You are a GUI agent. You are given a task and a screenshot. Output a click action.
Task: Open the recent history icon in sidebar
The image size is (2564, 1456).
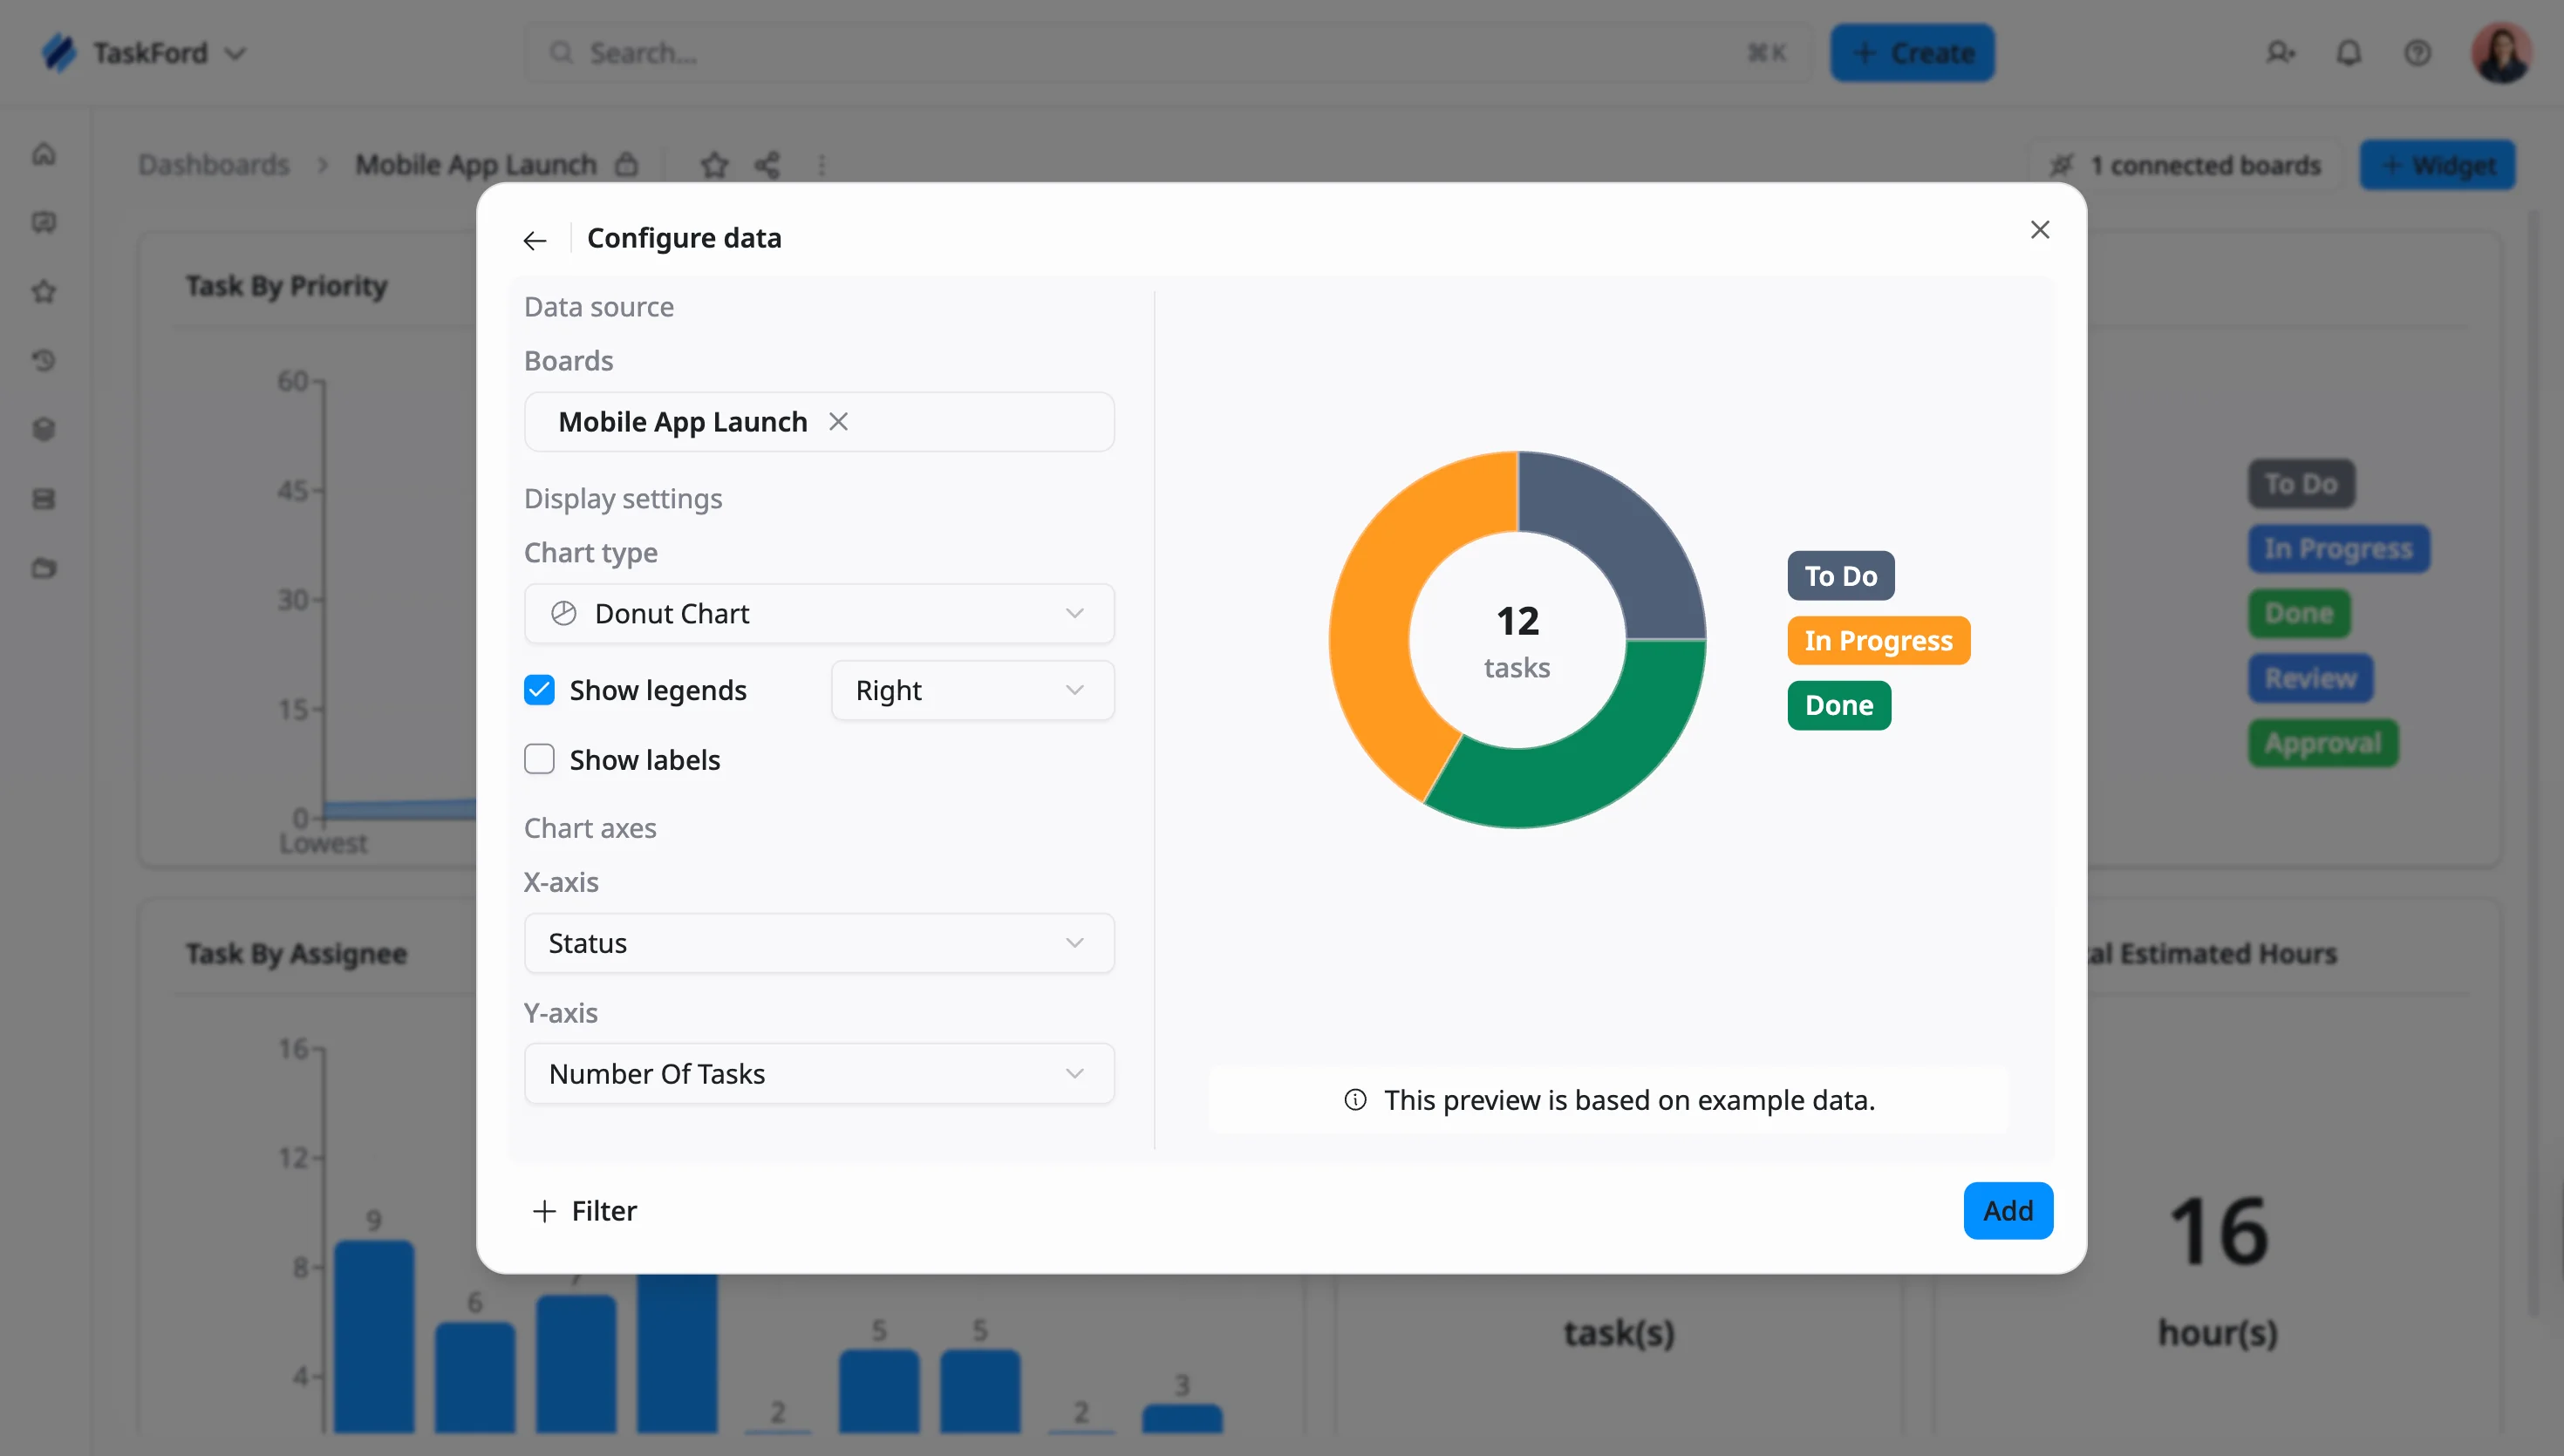coord(44,361)
